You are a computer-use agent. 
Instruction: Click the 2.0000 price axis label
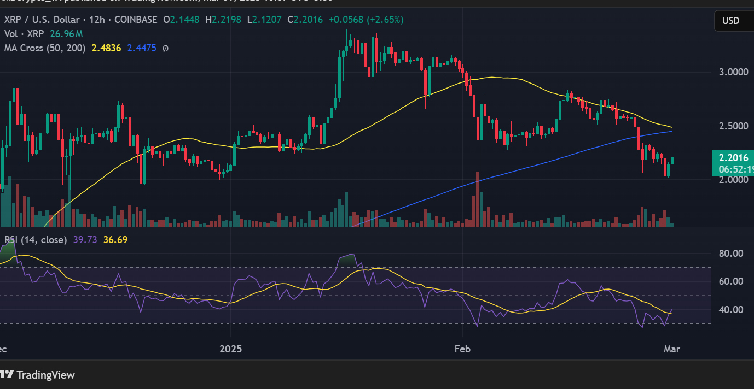[x=733, y=180]
